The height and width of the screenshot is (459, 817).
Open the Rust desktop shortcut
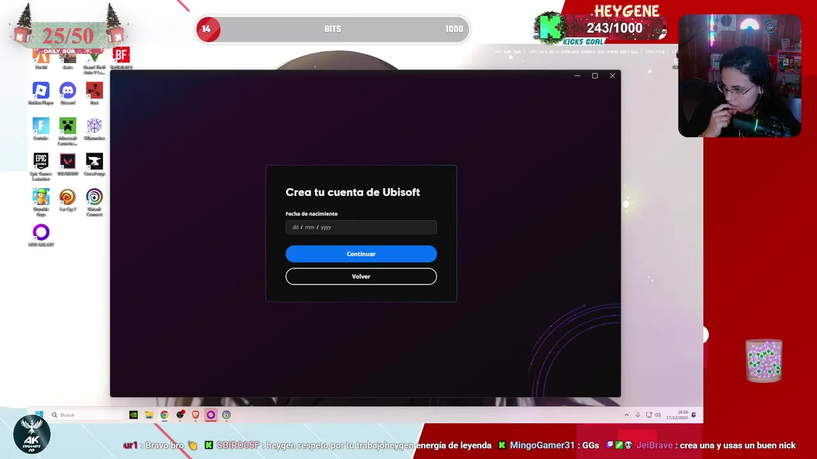click(x=94, y=93)
